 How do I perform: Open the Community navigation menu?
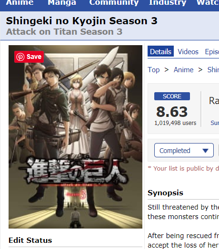click(114, 2)
